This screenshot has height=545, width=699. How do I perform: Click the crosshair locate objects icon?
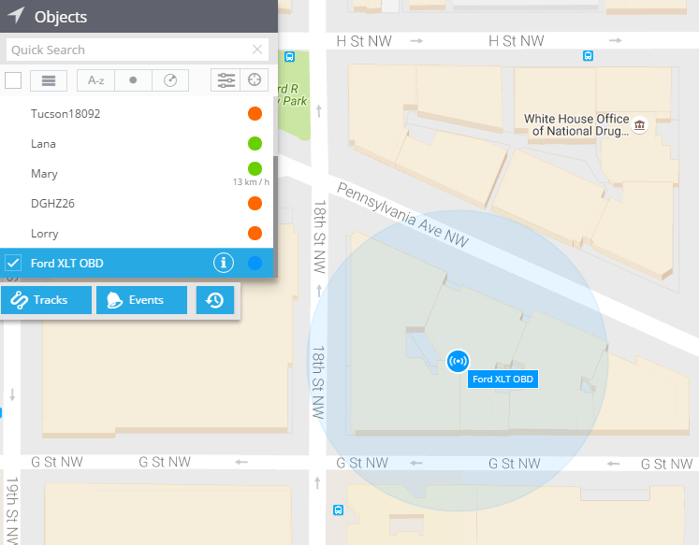(x=255, y=79)
